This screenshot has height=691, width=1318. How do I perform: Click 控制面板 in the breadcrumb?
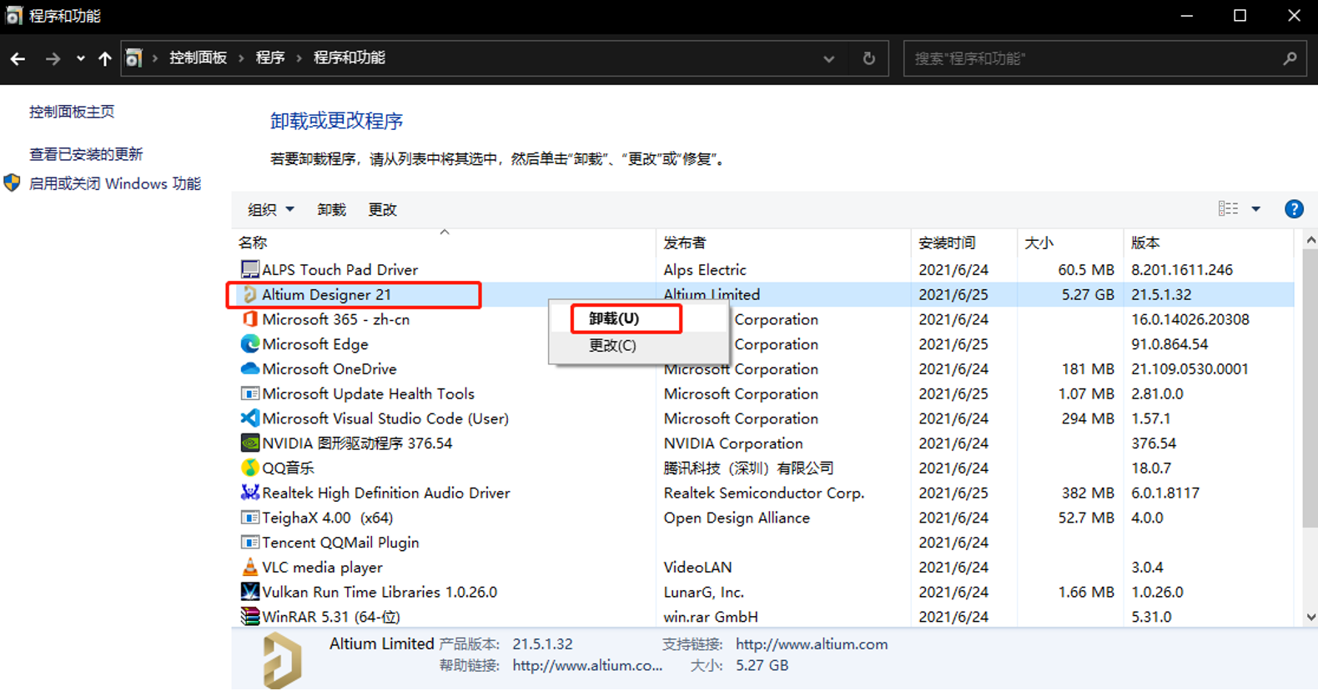(199, 58)
